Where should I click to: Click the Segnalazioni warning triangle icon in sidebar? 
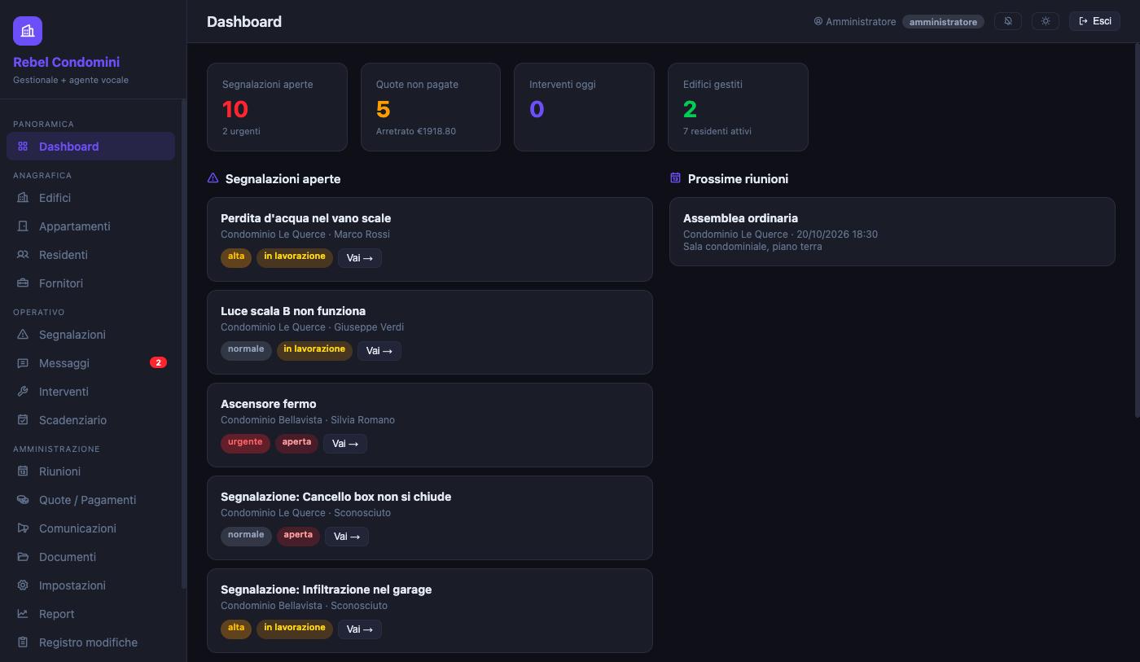coord(23,335)
